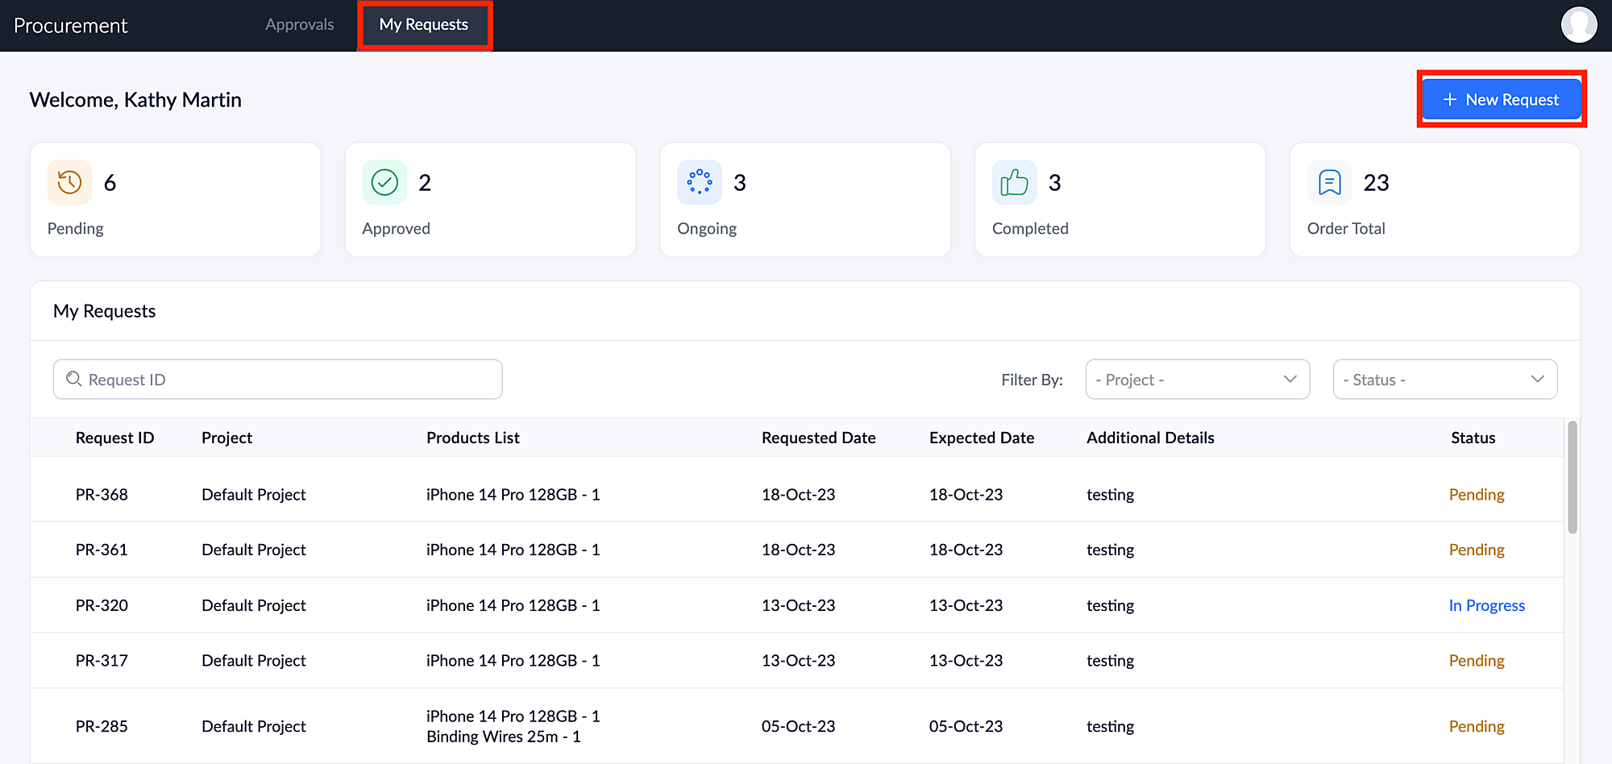Click the Products List column header
This screenshot has width=1612, height=764.
(473, 438)
